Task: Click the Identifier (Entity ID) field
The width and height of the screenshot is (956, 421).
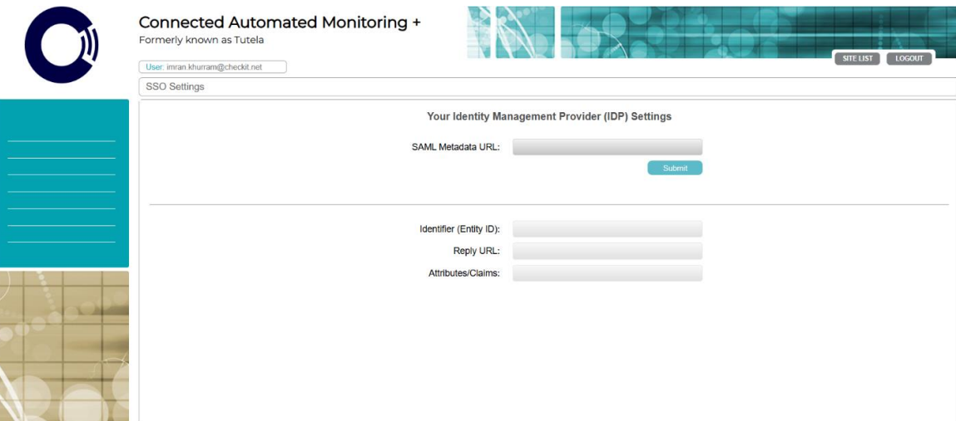Action: point(607,229)
